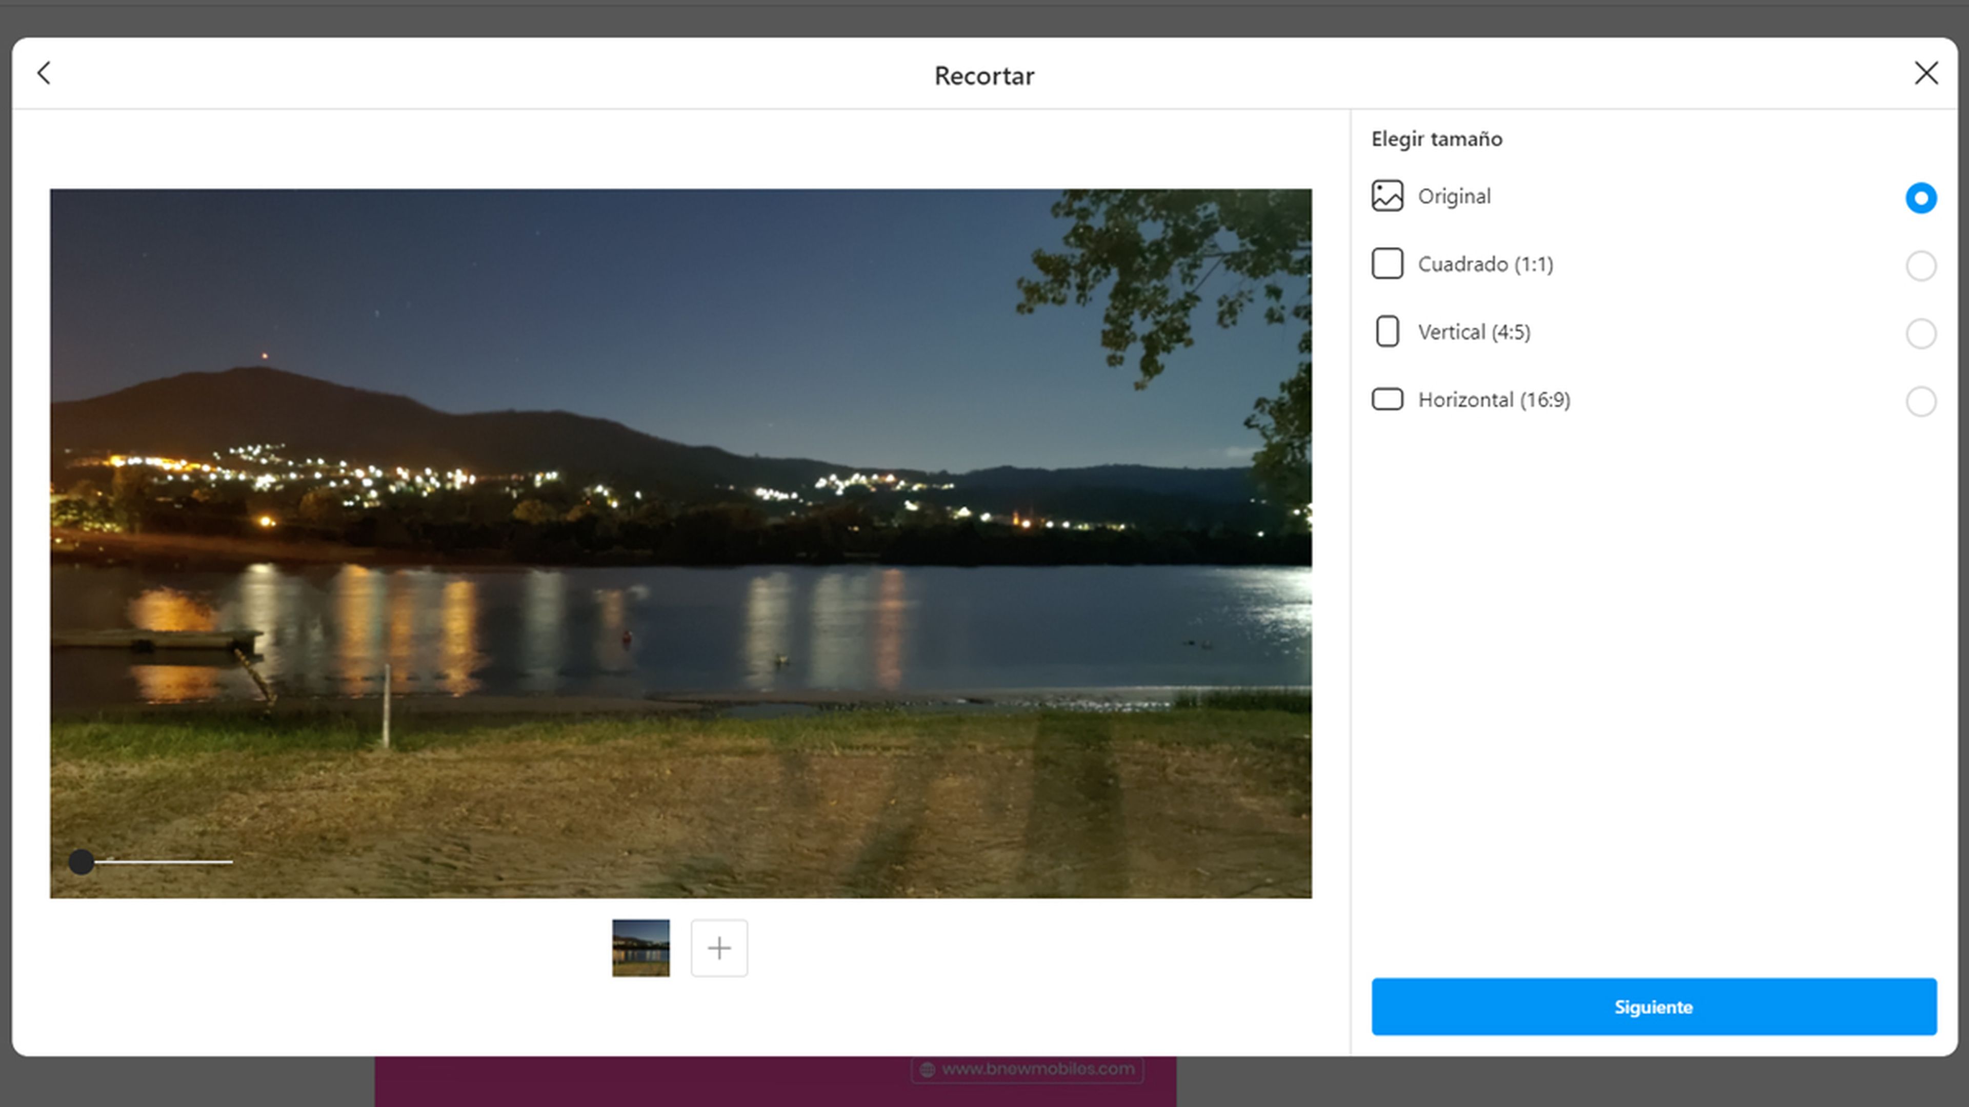The image size is (1969, 1107).
Task: Click the Cuadrado (1:1) label
Action: 1485,264
